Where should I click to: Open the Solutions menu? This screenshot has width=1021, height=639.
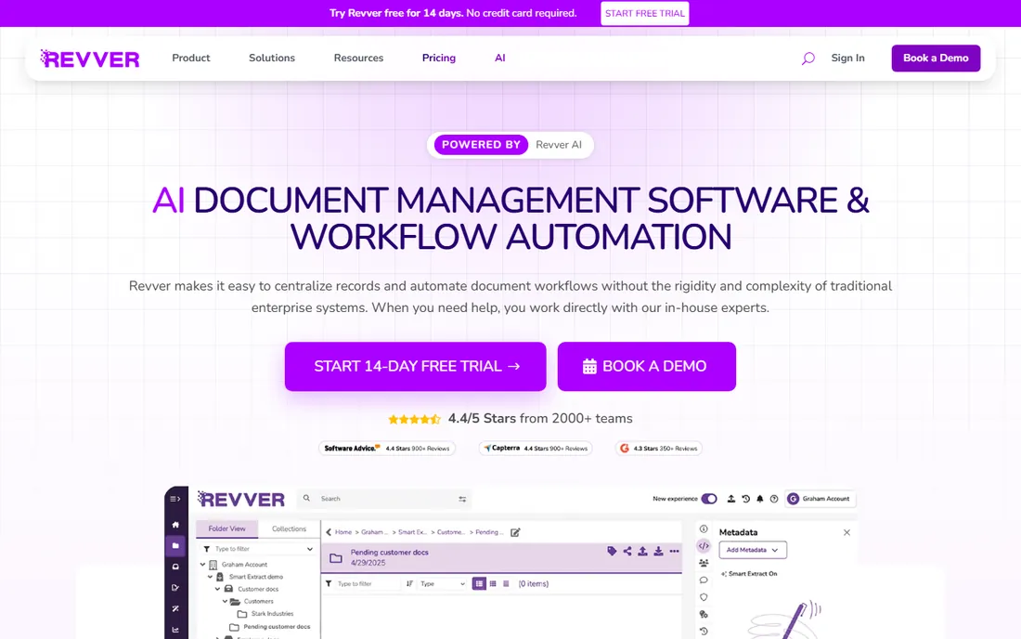click(272, 58)
